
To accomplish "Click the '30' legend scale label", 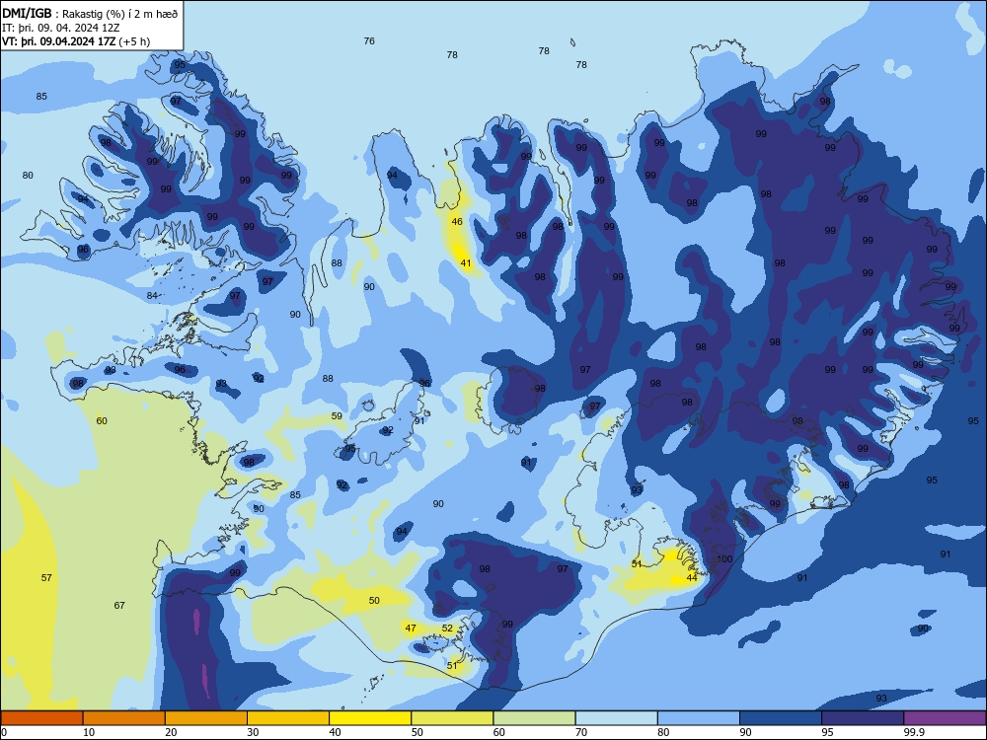I will 253,732.
